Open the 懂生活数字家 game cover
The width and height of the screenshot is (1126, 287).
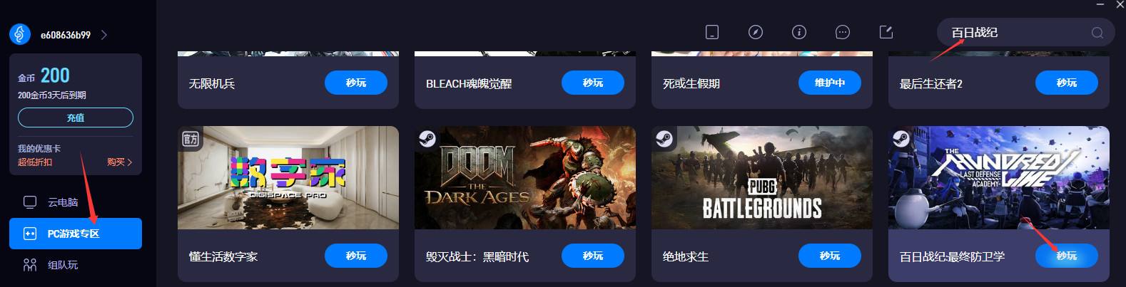pos(288,177)
